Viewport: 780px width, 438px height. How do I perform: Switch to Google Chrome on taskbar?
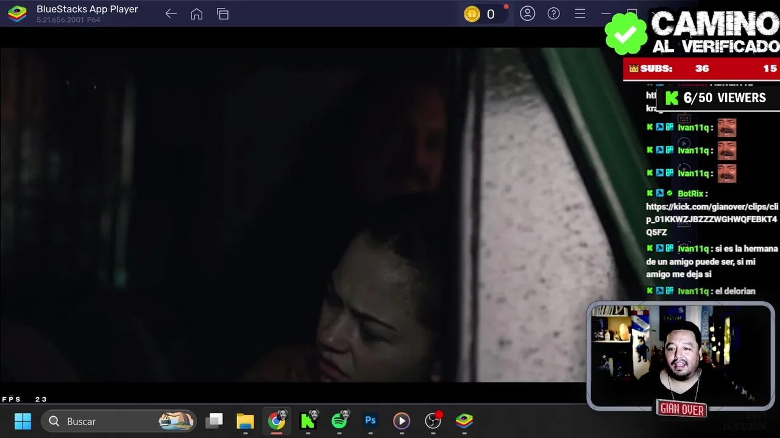tap(277, 421)
